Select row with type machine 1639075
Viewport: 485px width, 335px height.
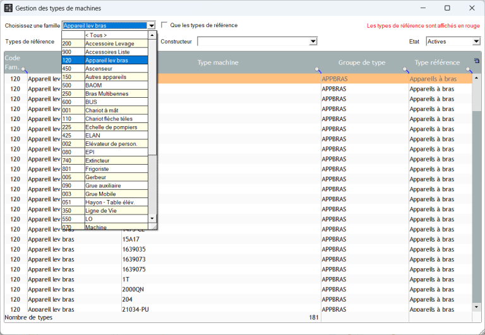238,269
